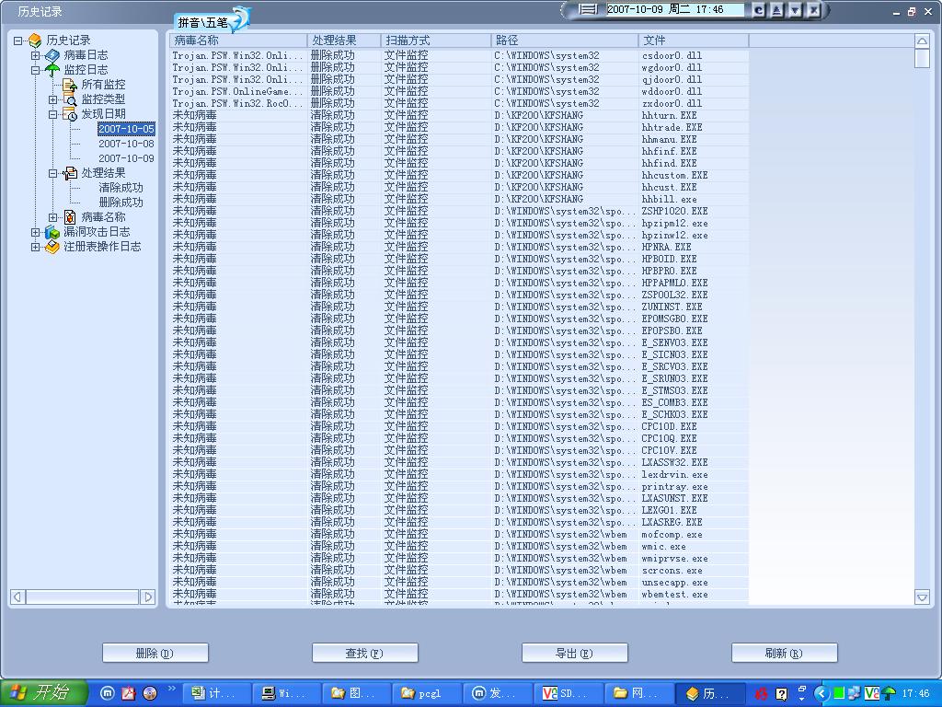942x707 pixels.
Task: Open the Windows 开始 Start button
Action: pyautogui.click(x=43, y=693)
